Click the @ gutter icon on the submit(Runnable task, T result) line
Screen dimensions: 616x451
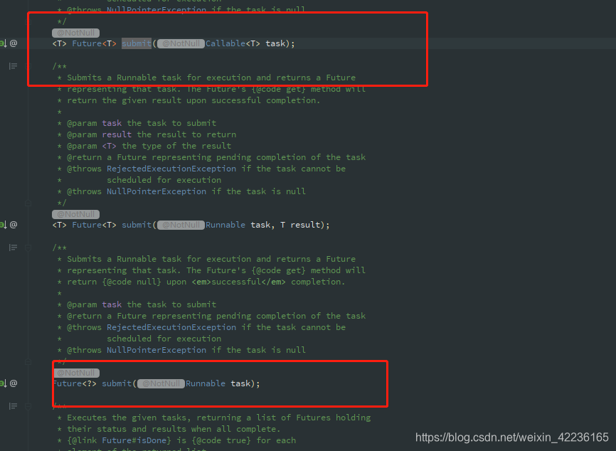coord(14,225)
